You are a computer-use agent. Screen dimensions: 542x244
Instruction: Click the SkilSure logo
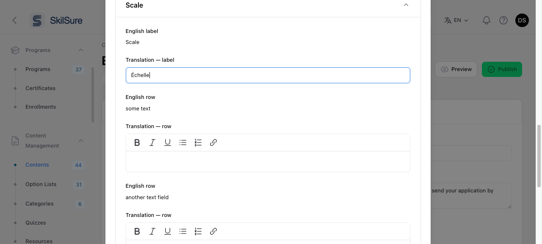tap(56, 20)
